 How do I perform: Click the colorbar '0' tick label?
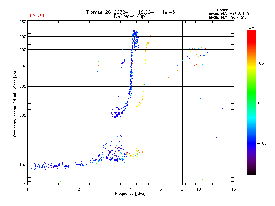pos(258,103)
